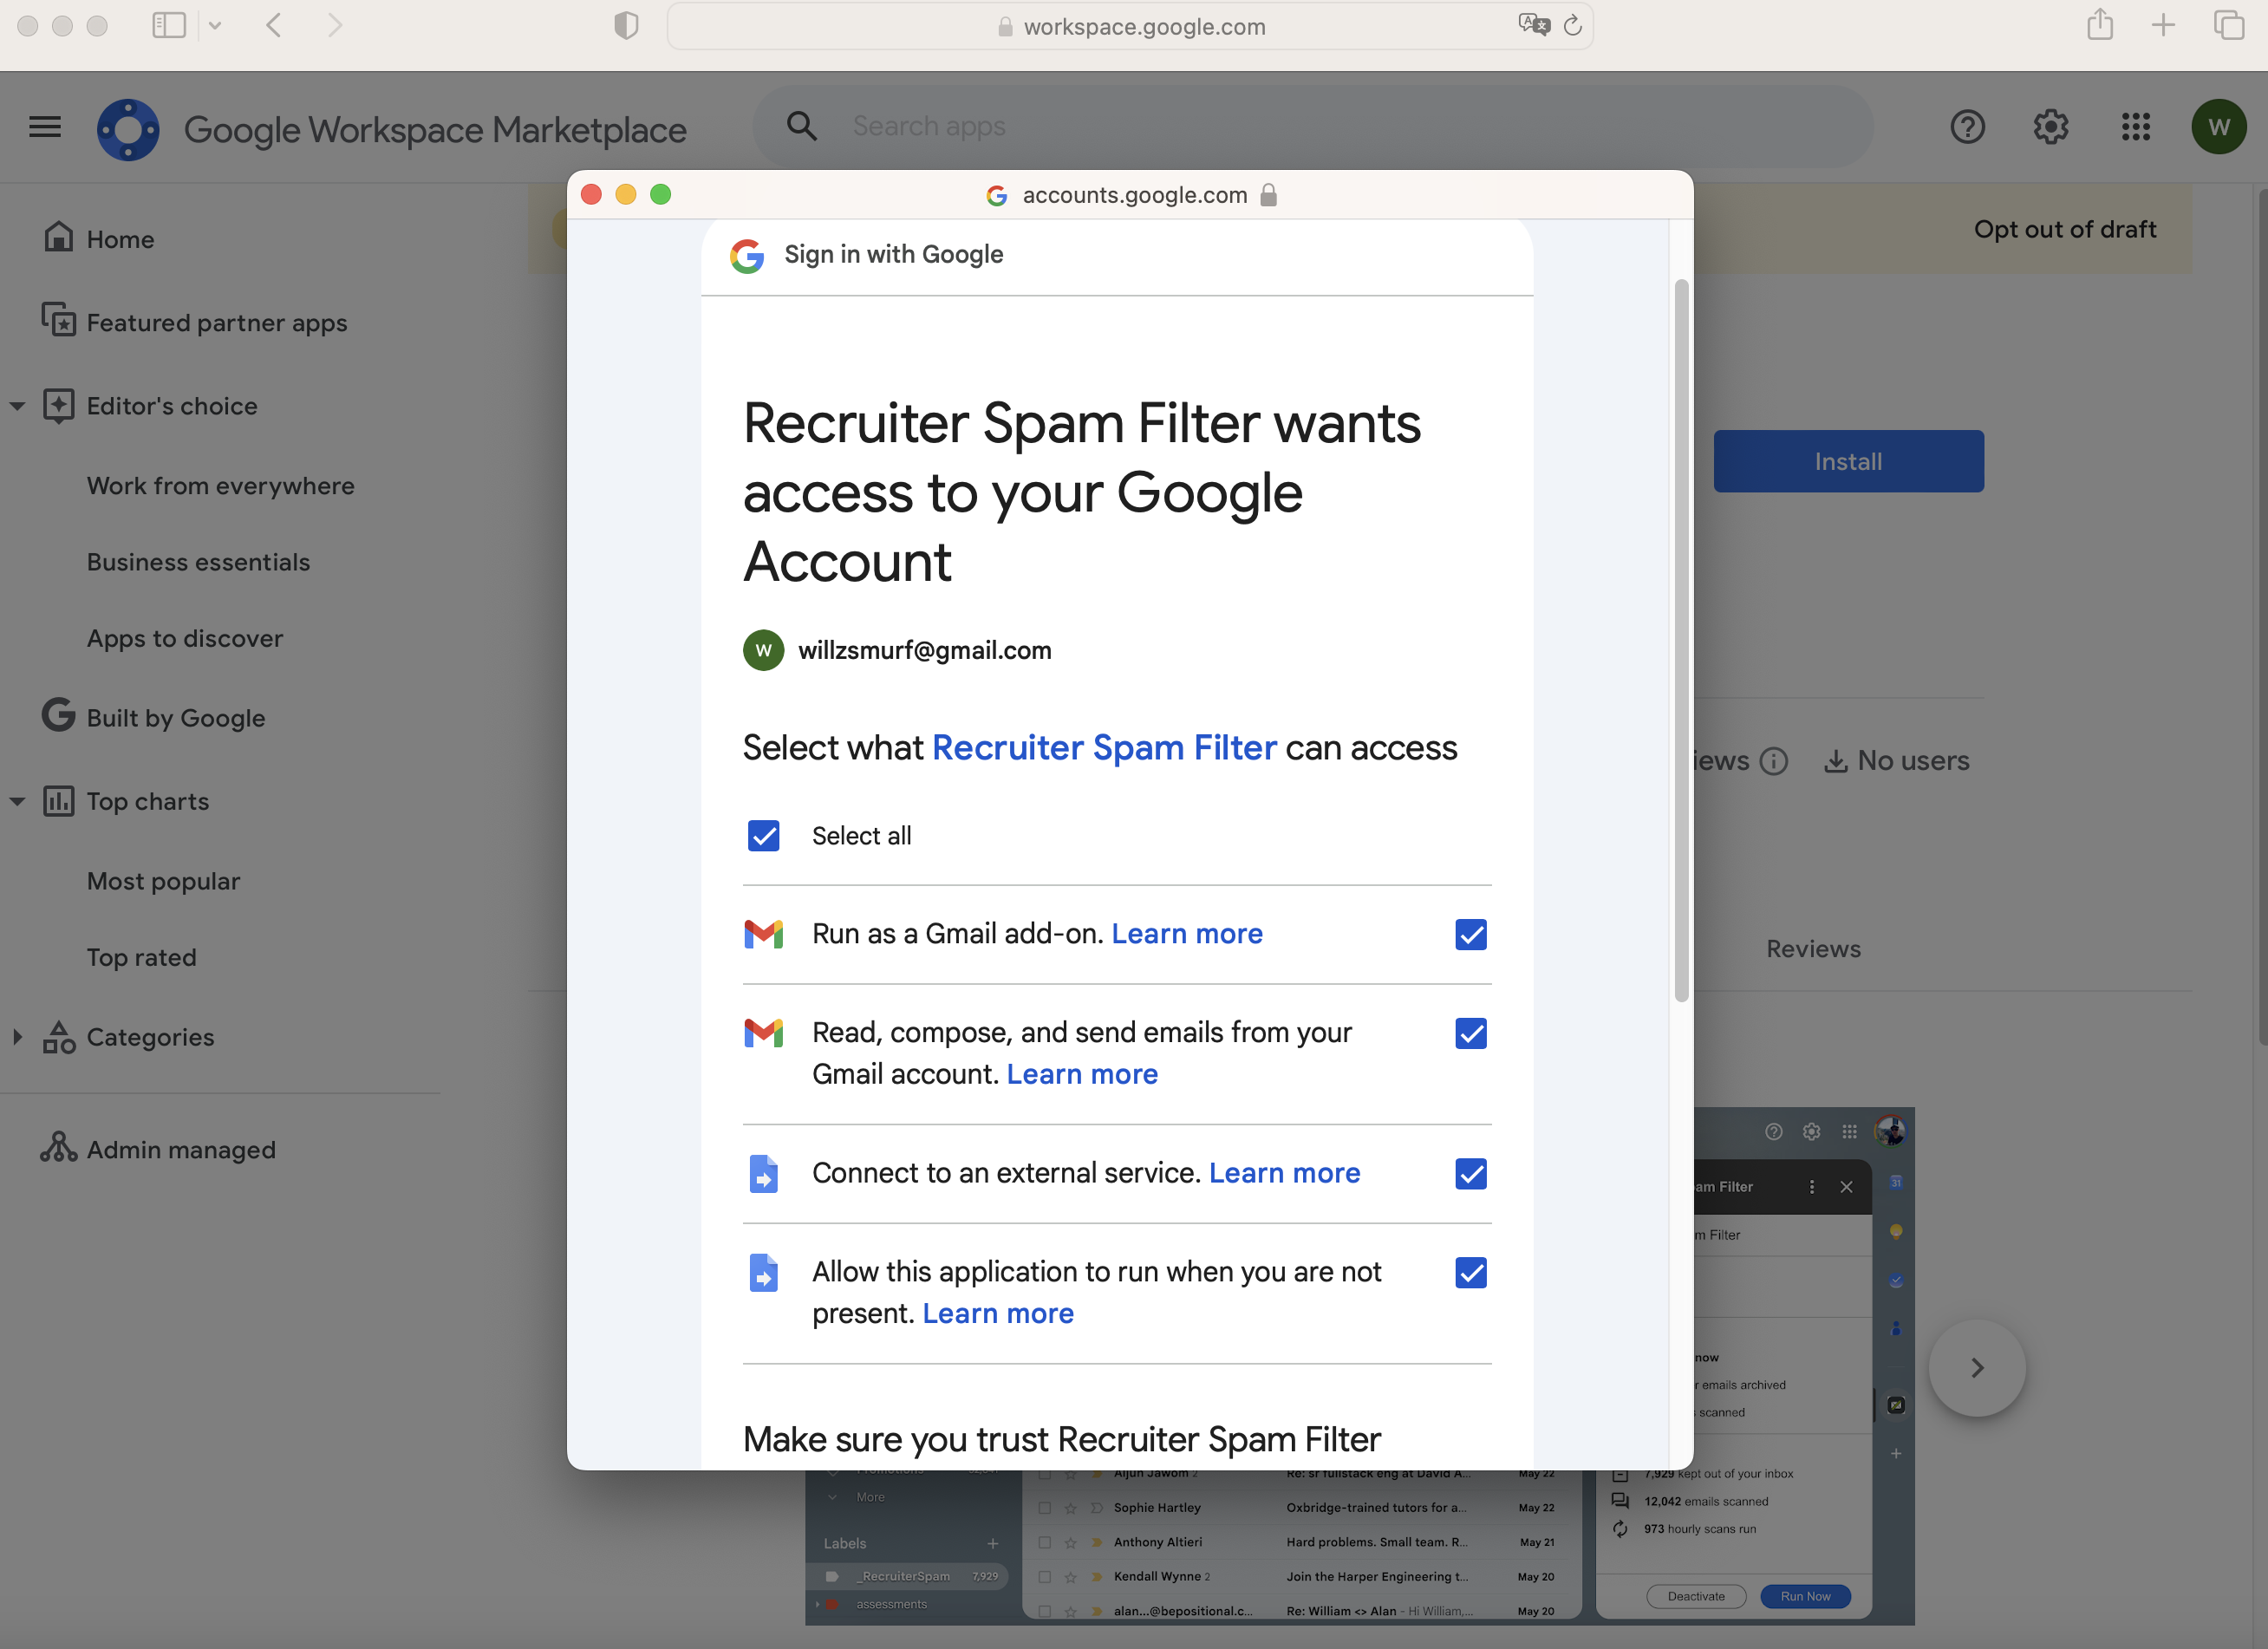Click the Make sure you trust heading

coord(1062,1440)
